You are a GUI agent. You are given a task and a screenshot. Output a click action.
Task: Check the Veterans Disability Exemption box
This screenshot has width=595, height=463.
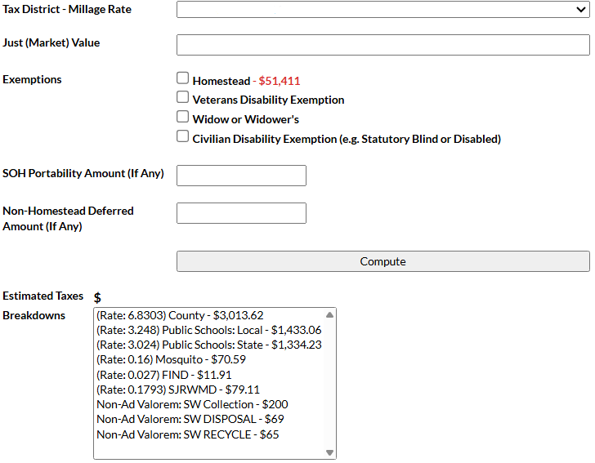pyautogui.click(x=183, y=97)
